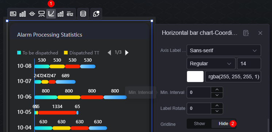The image size is (272, 132).
Task: Click the bar chart with axis icon
Action: [61, 14]
